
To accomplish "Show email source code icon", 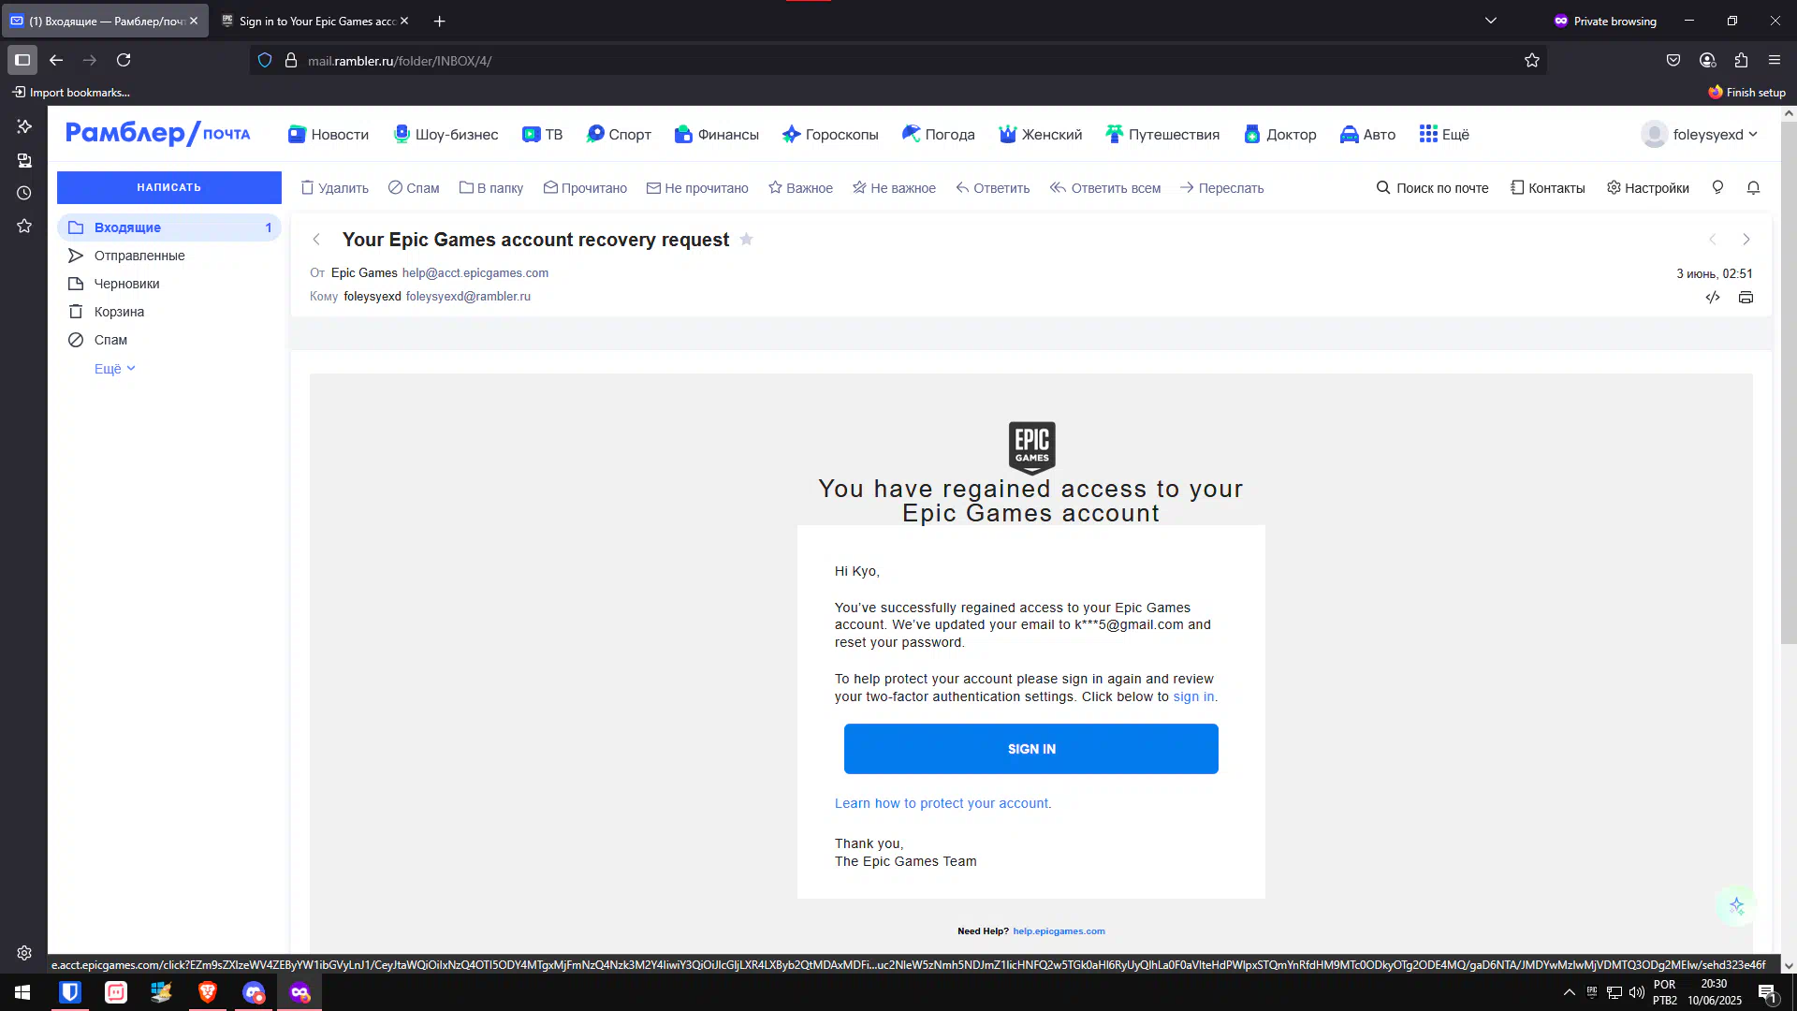I will click(1713, 298).
